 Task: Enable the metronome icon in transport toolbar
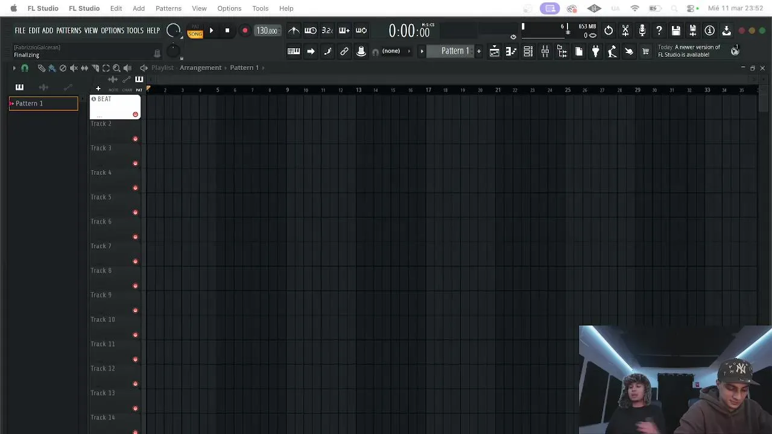294,31
